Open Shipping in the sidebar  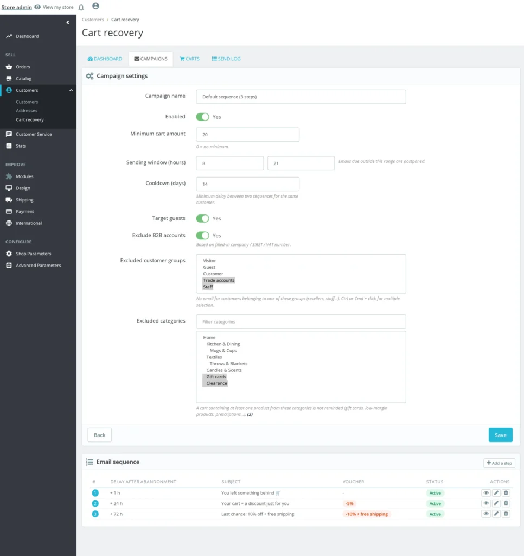point(24,200)
